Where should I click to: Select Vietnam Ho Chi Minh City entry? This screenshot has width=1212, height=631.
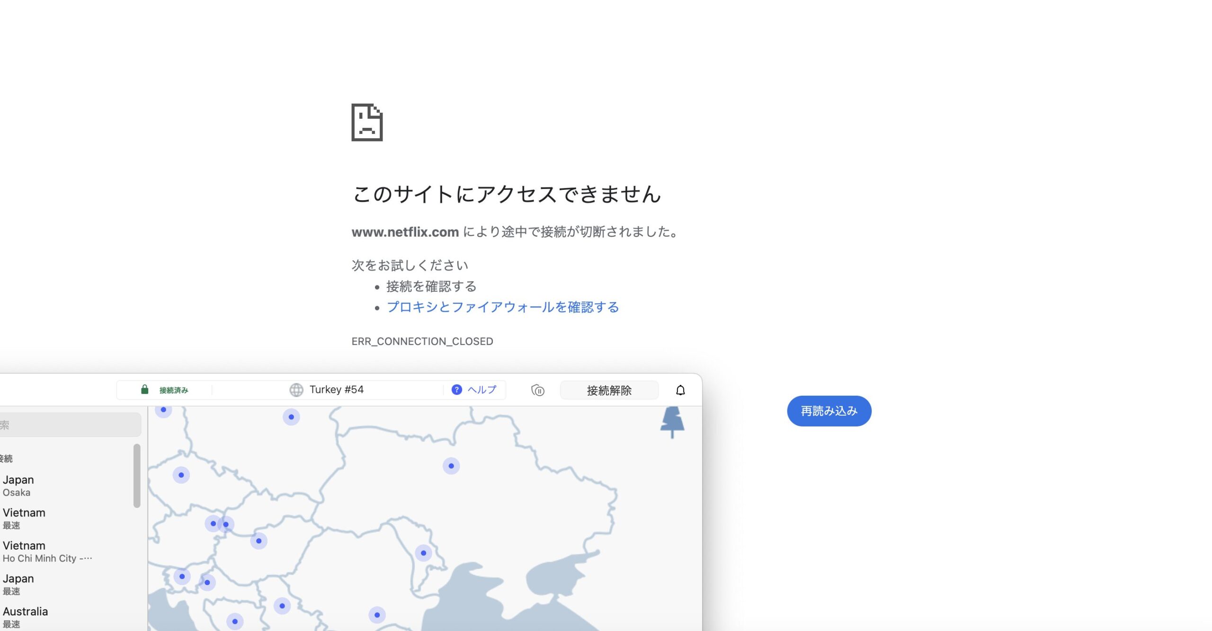pos(66,551)
